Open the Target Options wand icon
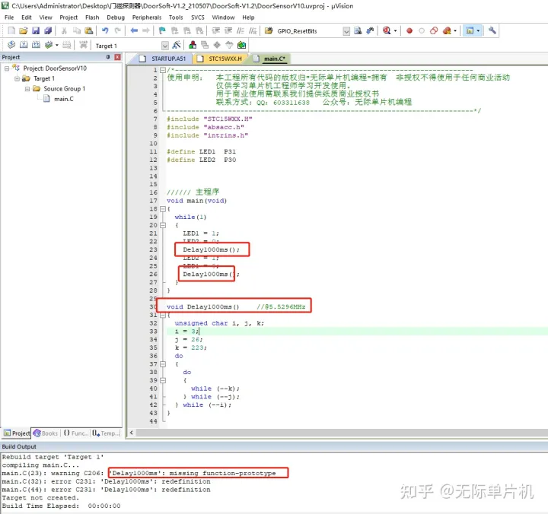This screenshot has width=548, height=514. click(x=174, y=46)
